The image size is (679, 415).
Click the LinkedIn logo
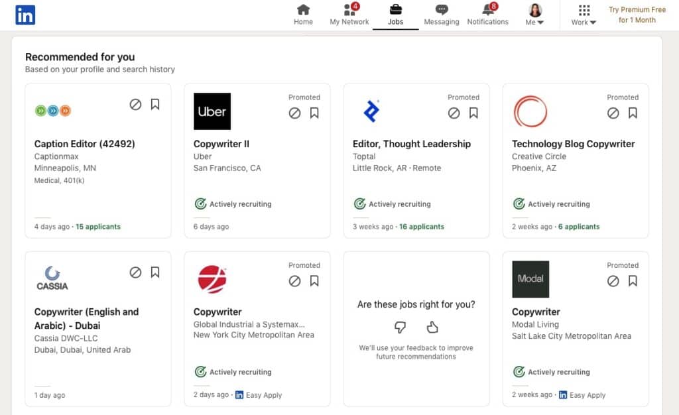(x=25, y=15)
